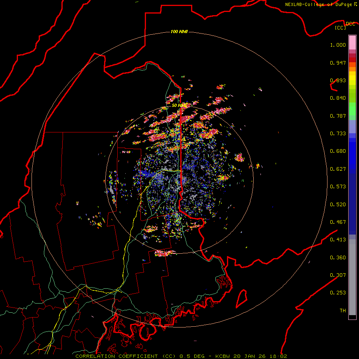Click the gray low-value color bar segment
This screenshot has width=359, height=359.
(352, 277)
